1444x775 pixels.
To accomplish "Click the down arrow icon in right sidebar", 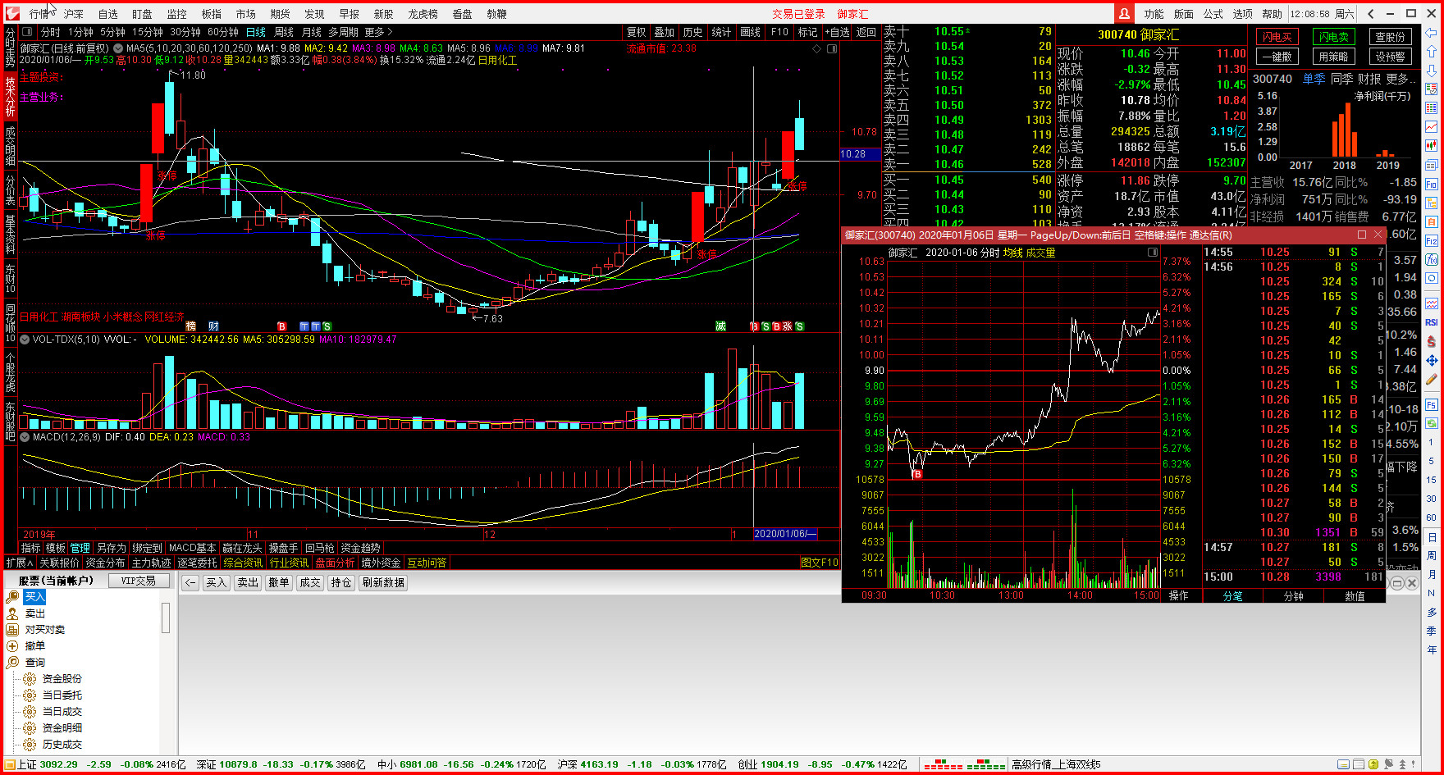I will point(1432,70).
